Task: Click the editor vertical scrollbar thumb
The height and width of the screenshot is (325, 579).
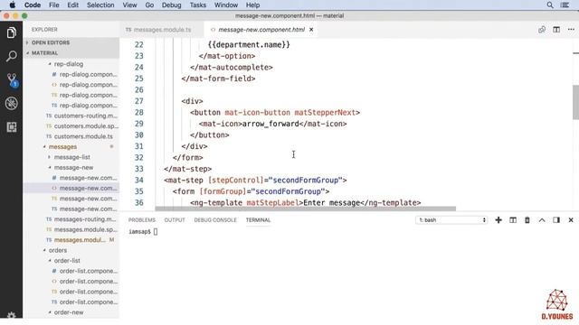Action: (x=575, y=102)
